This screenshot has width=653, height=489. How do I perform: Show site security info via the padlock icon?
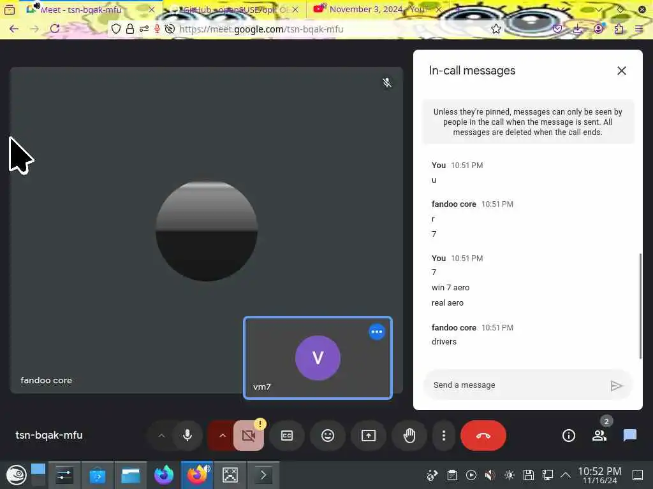click(x=130, y=29)
